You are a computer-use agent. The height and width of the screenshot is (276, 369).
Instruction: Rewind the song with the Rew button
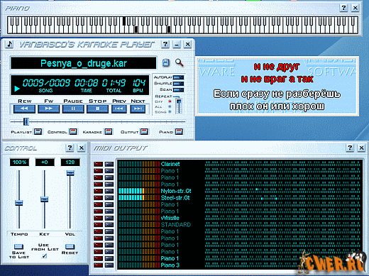[x=24, y=109]
